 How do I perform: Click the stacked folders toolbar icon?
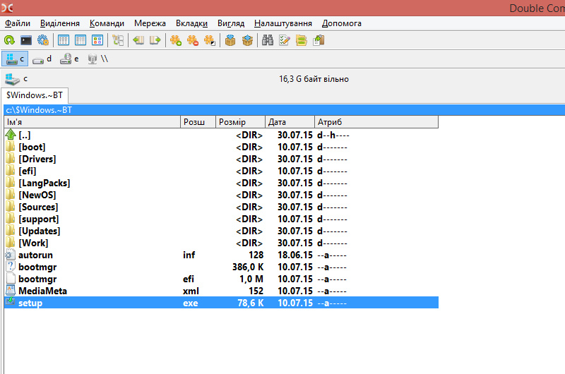(x=302, y=40)
